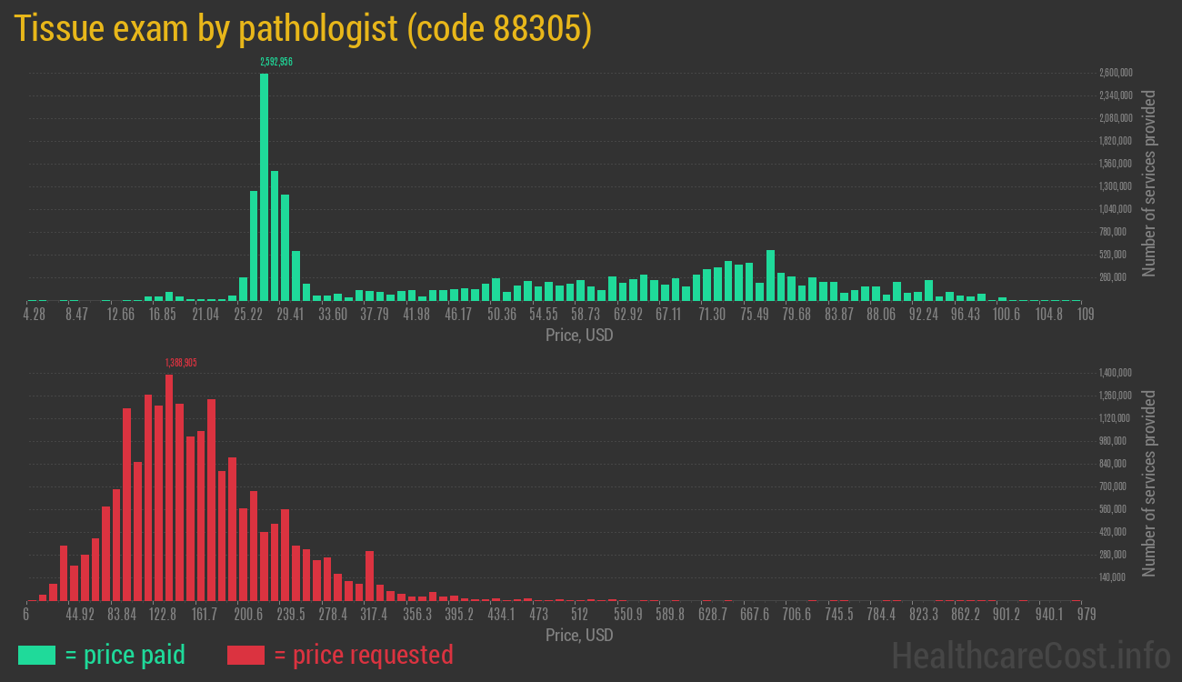Click the 1,389,905 peak value label
The image size is (1182, 682).
click(x=182, y=362)
